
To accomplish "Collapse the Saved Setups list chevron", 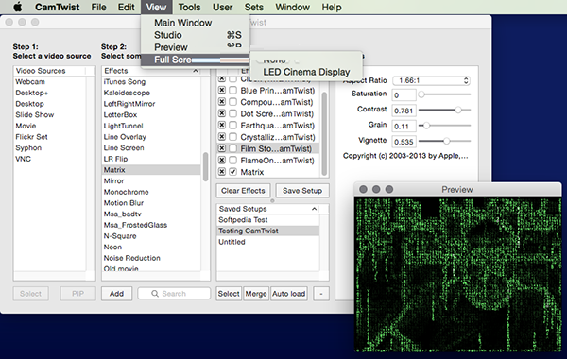I will tap(315, 209).
